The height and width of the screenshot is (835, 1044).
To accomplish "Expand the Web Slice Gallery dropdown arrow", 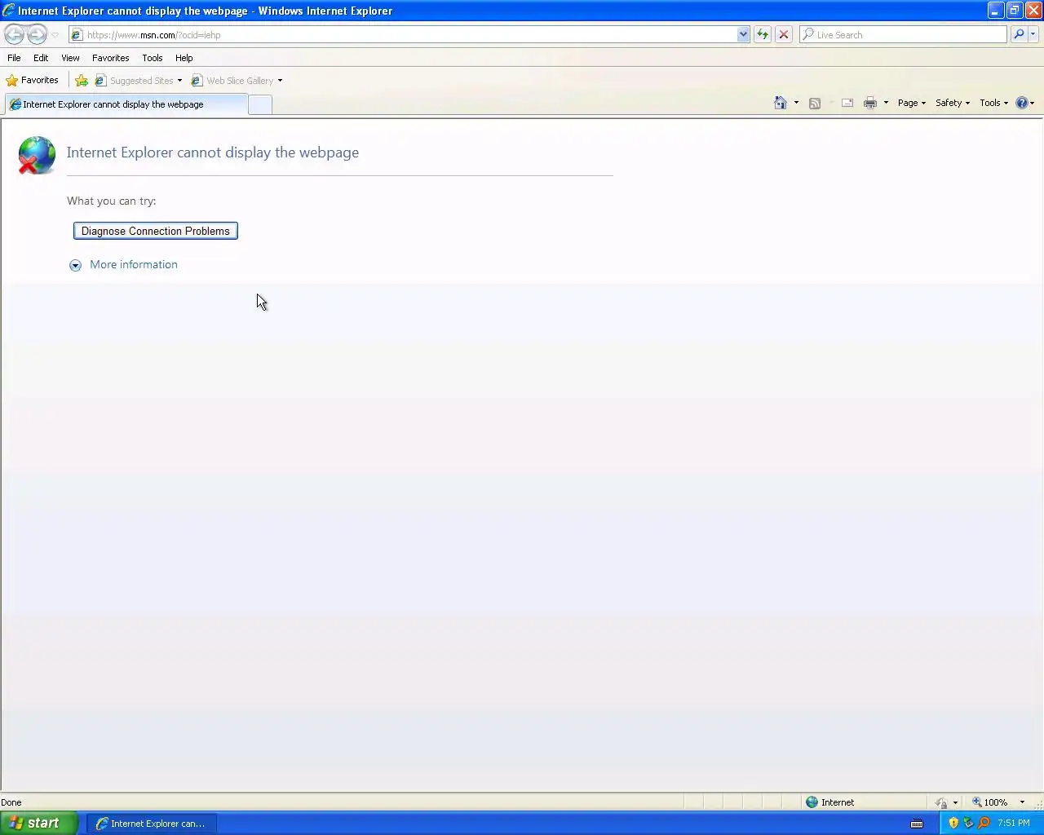I will pyautogui.click(x=280, y=81).
